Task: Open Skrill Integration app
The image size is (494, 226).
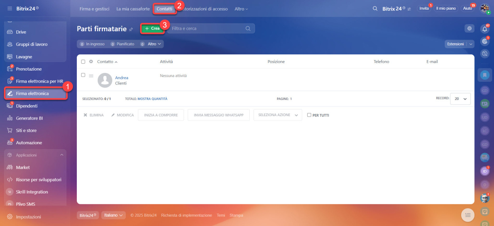Action: pos(35,192)
